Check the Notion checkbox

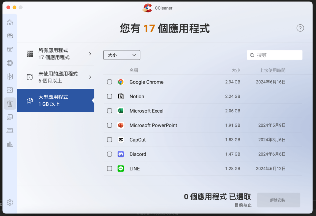(110, 96)
